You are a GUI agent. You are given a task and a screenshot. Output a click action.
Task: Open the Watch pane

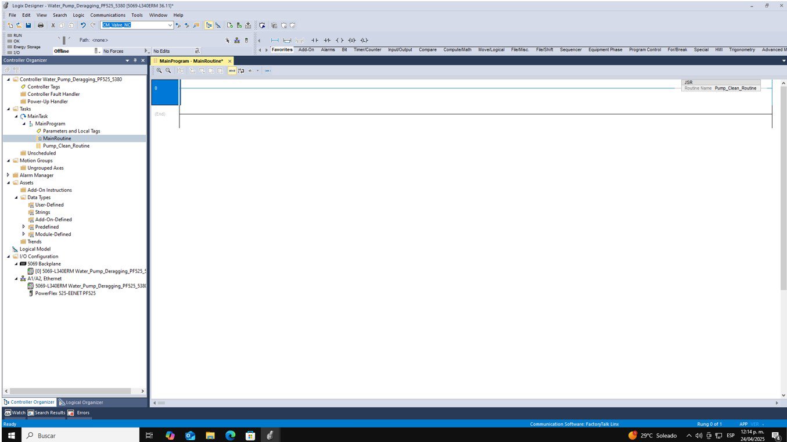pos(15,413)
